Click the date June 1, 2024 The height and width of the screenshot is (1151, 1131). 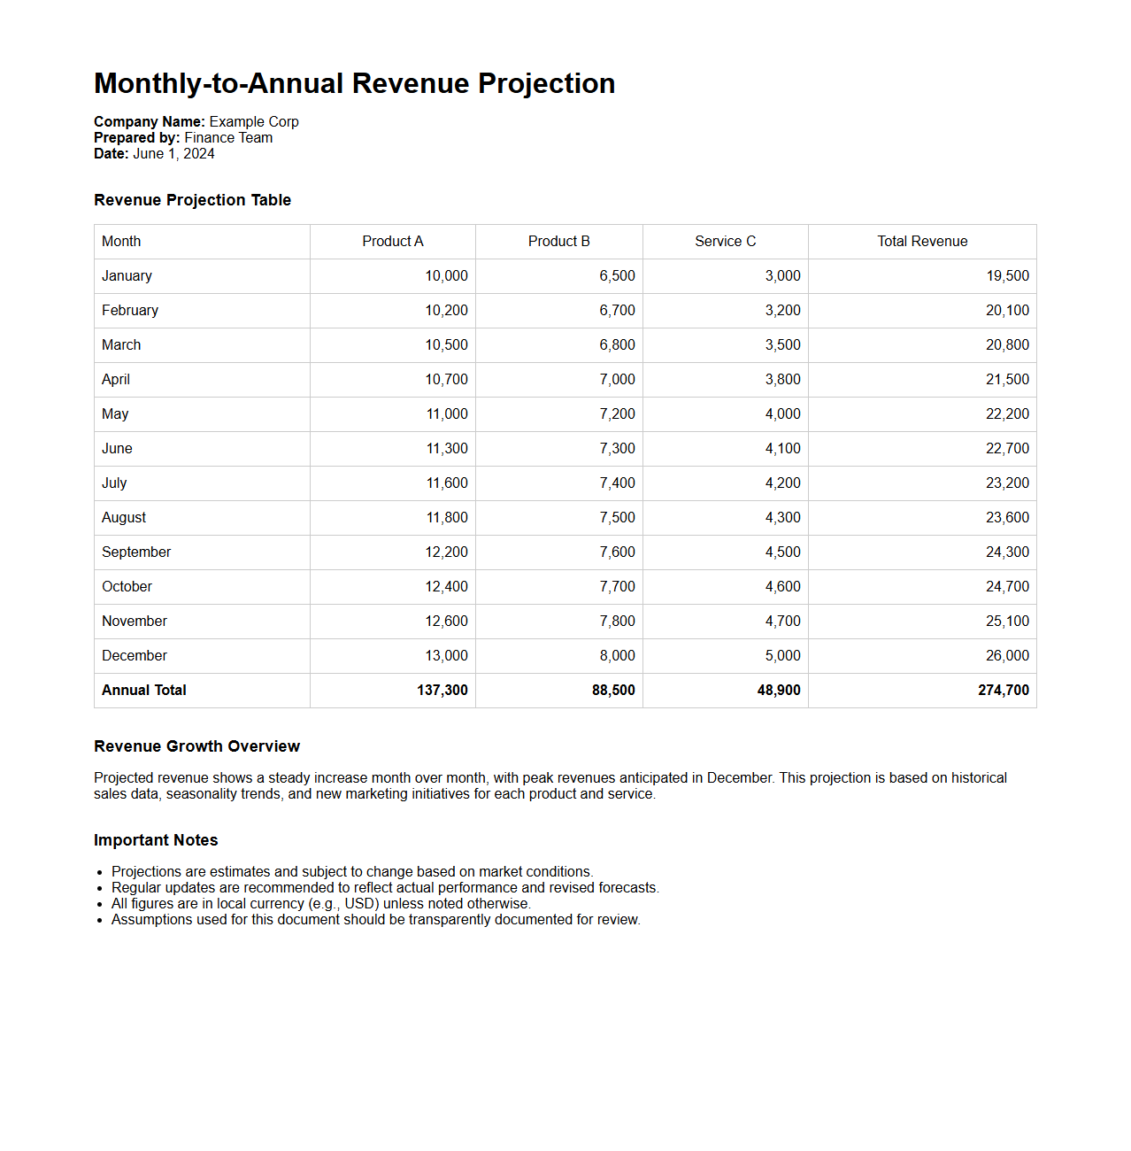click(x=173, y=154)
